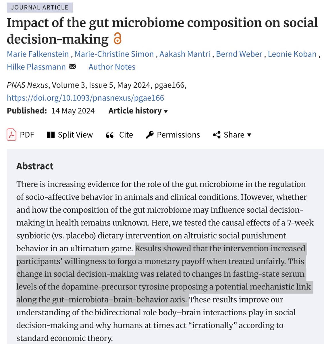Open the Share dropdown arrow

249,135
